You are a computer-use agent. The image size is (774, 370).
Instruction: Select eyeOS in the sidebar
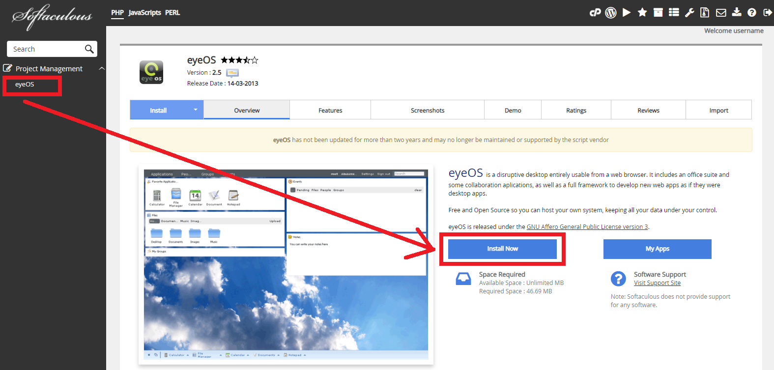pyautogui.click(x=25, y=85)
